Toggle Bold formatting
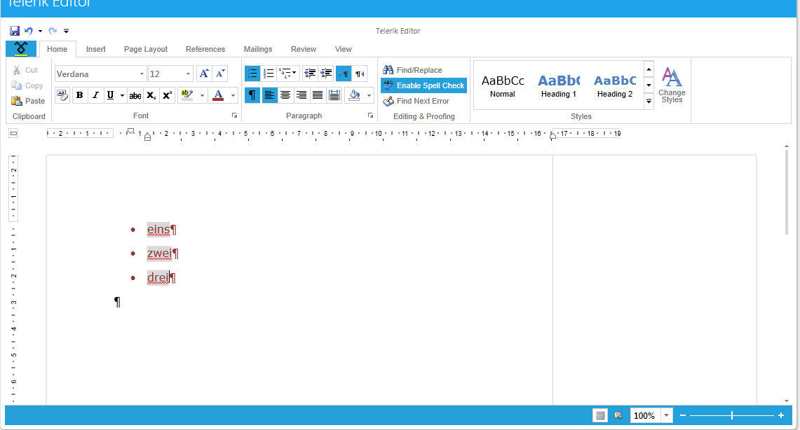 coord(80,95)
